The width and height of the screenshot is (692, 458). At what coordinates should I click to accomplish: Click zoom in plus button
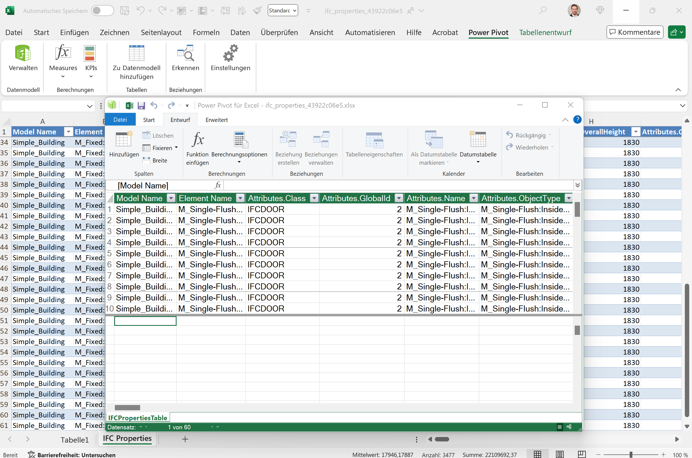[663, 454]
